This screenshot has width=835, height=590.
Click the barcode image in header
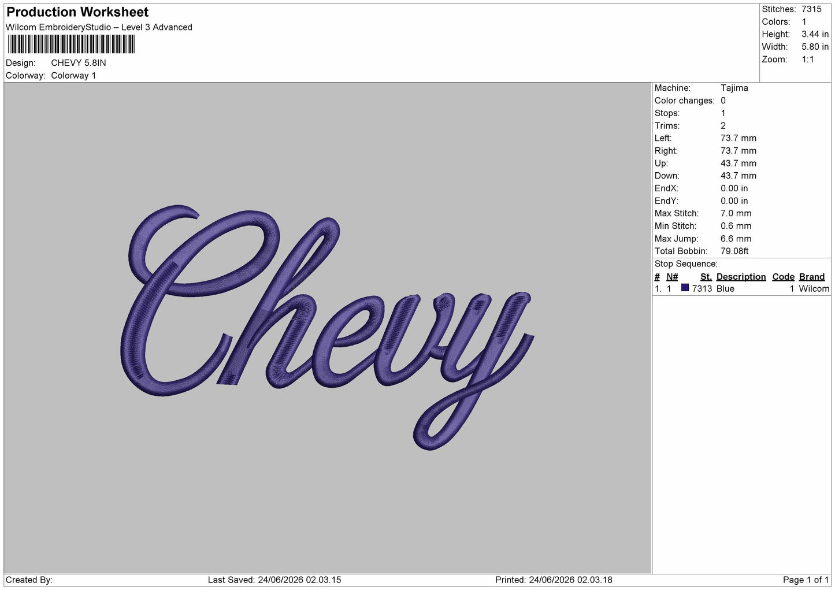pos(71,44)
